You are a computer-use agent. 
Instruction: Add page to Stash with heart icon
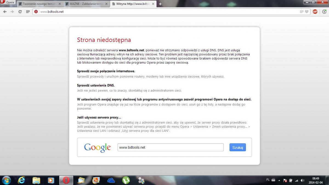[x=307, y=12]
